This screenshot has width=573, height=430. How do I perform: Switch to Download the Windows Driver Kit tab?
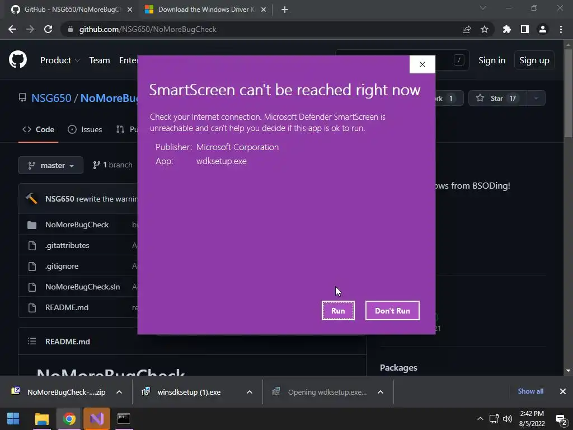click(x=206, y=10)
